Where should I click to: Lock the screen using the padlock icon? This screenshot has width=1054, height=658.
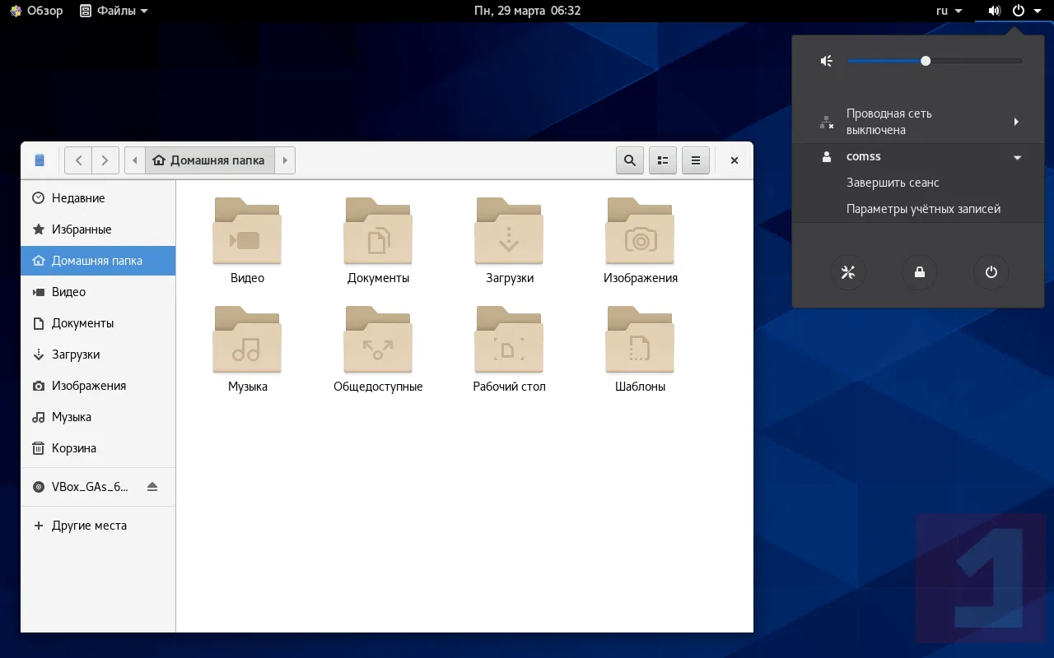(919, 272)
